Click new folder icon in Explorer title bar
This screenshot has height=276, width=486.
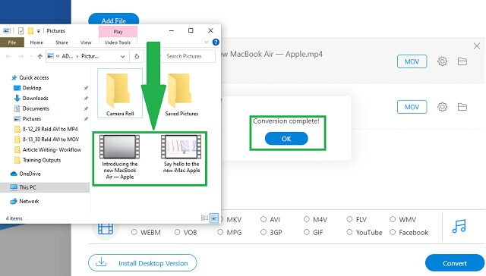point(30,30)
